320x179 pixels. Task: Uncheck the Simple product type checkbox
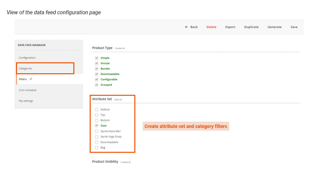(97, 58)
